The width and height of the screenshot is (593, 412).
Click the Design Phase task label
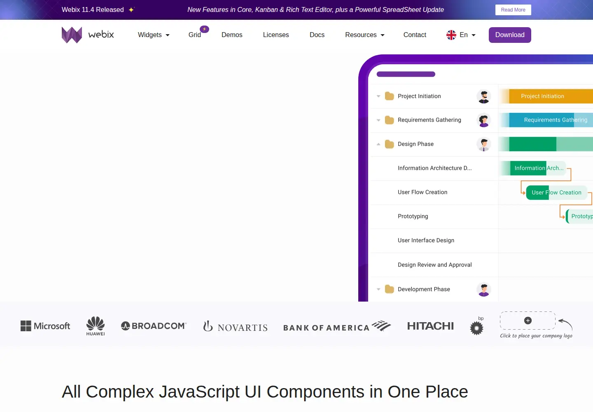click(416, 144)
